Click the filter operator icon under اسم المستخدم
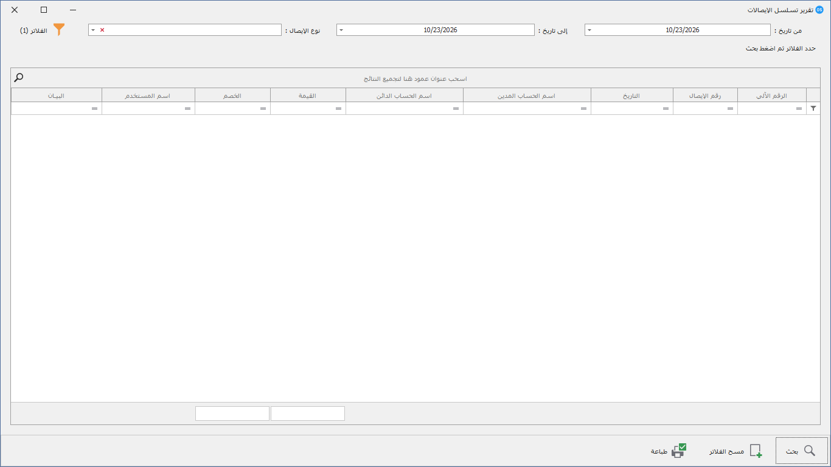Viewport: 831px width, 467px height. tap(187, 108)
